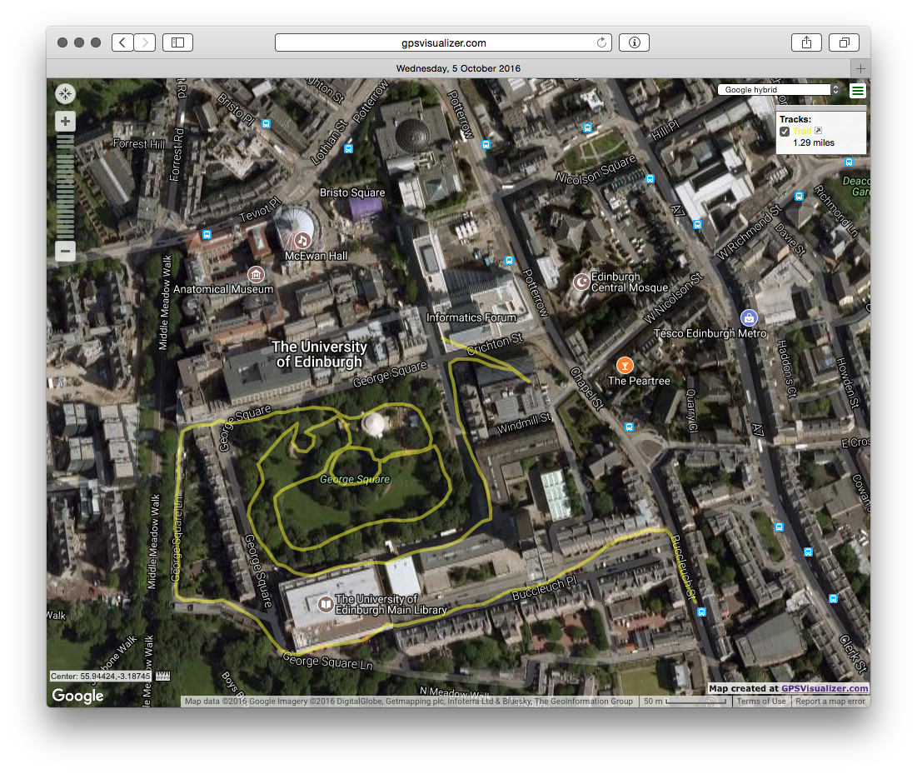Screen dimensions: 917x774
Task: Click 'The University of Edinburgh' map label
Action: pyautogui.click(x=320, y=355)
